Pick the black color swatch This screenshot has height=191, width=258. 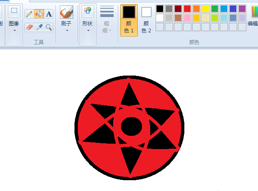point(160,9)
